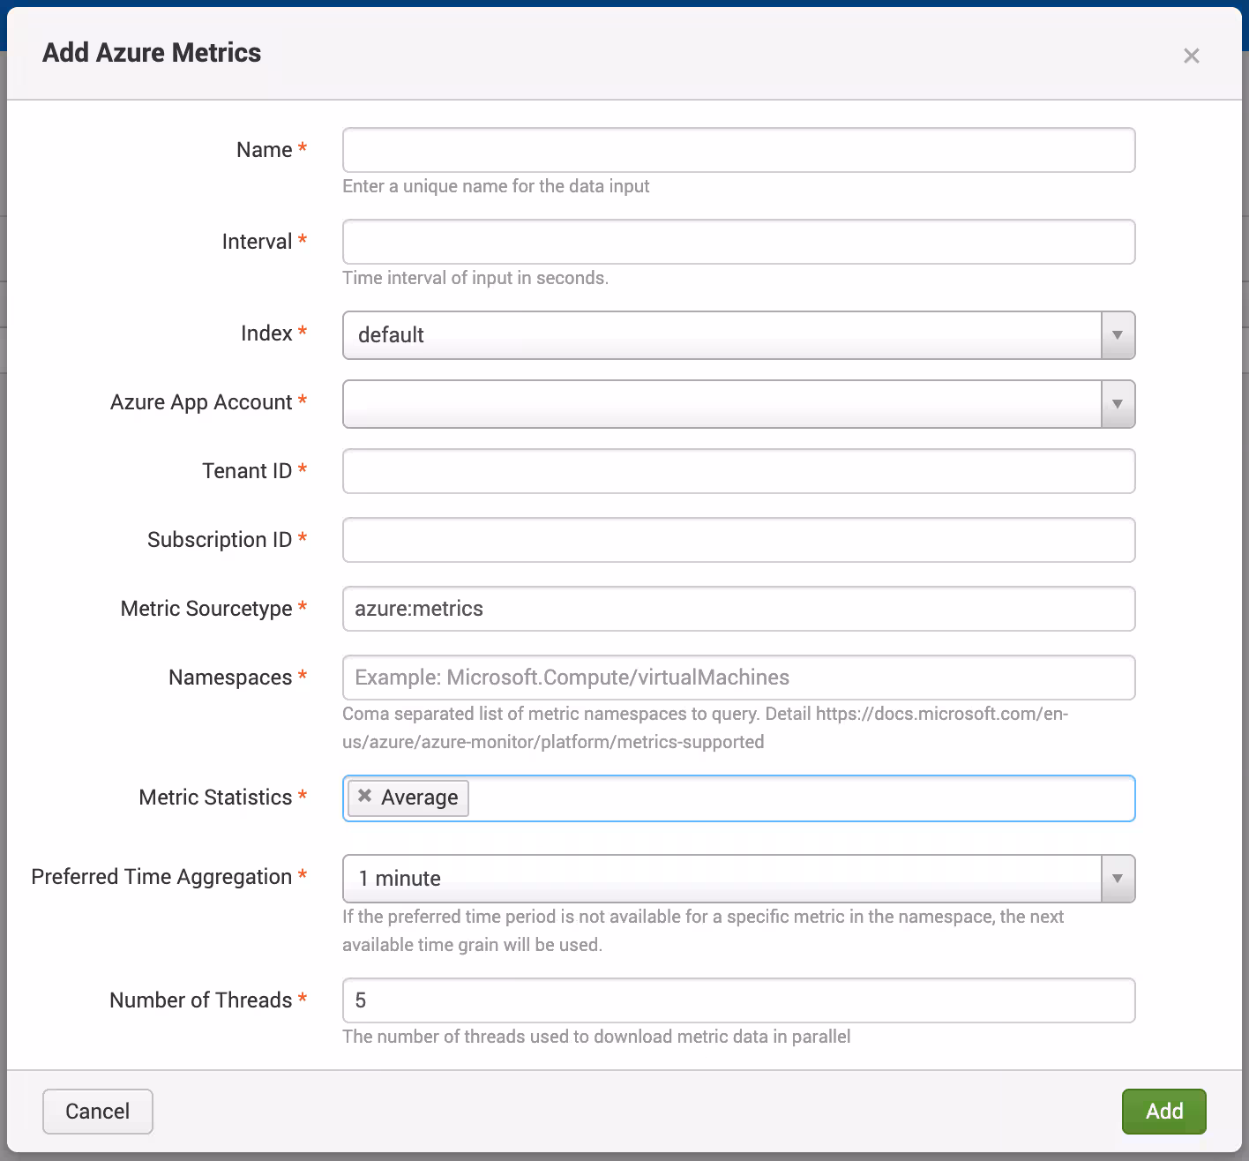The width and height of the screenshot is (1249, 1161).
Task: Click the Metric Statistics field label
Action: 215,798
